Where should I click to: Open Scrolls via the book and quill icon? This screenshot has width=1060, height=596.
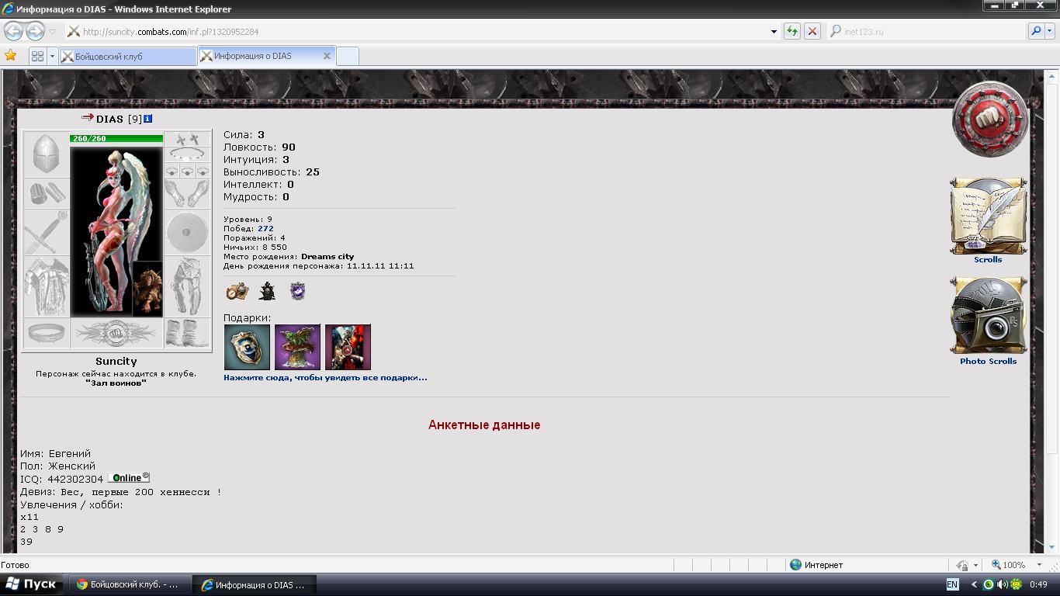[988, 216]
